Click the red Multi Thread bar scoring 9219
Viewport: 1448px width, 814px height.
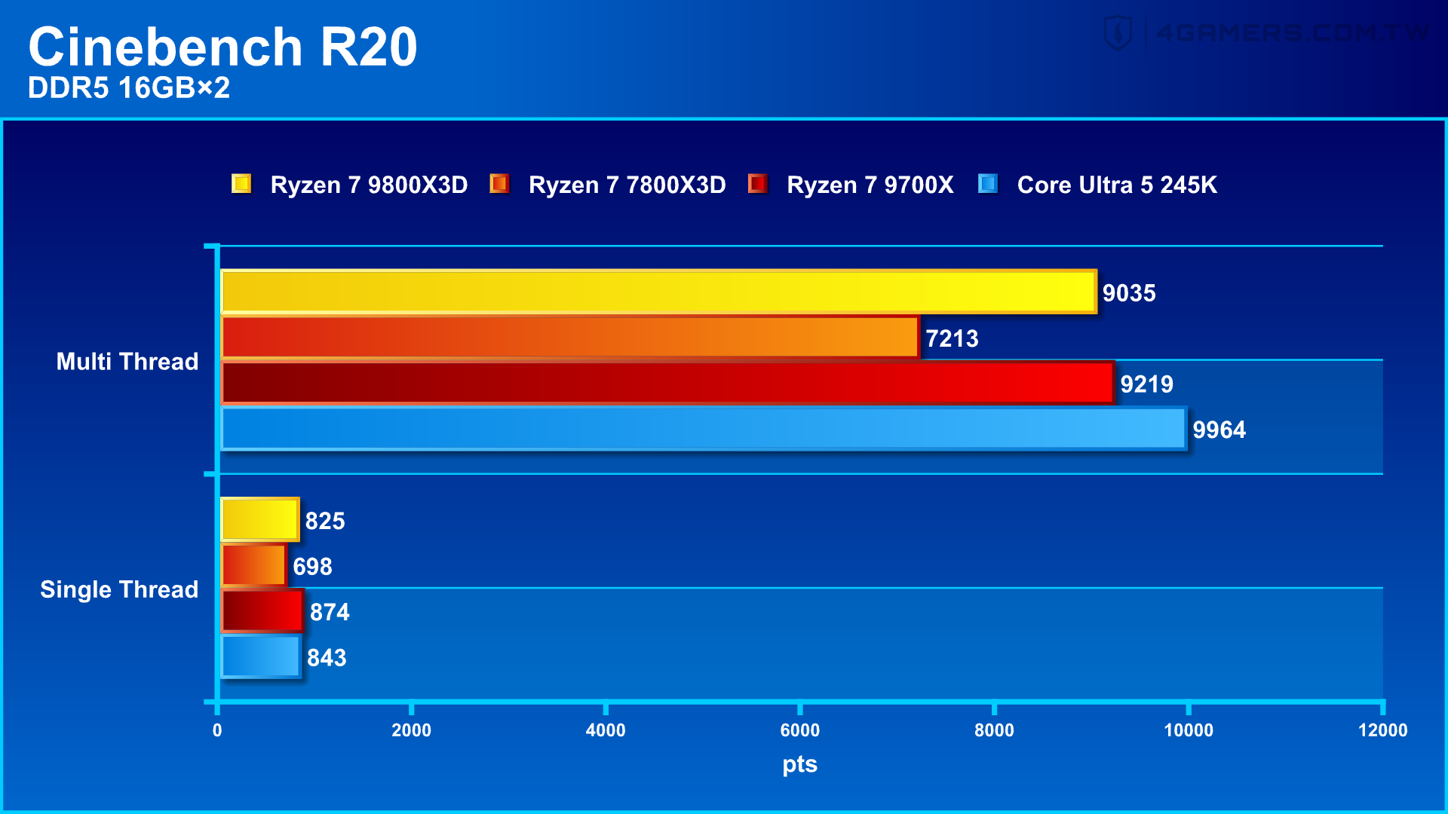(667, 383)
